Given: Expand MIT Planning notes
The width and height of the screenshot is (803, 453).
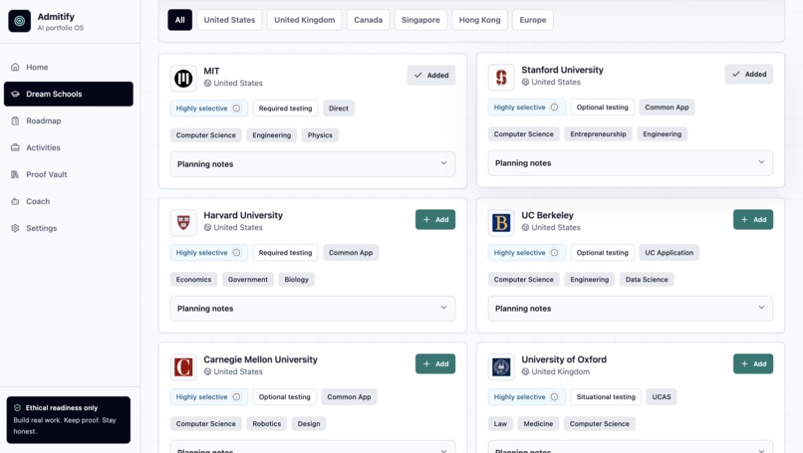Looking at the screenshot, I should click(313, 164).
